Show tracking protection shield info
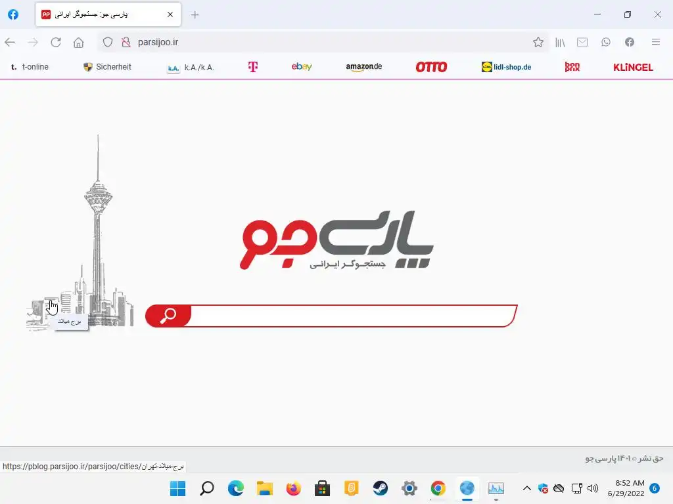This screenshot has height=504, width=673. pyautogui.click(x=108, y=42)
